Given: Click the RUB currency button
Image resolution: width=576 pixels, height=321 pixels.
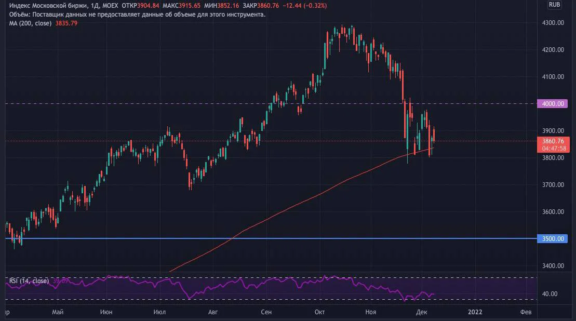Looking at the screenshot, I should click(x=554, y=5).
